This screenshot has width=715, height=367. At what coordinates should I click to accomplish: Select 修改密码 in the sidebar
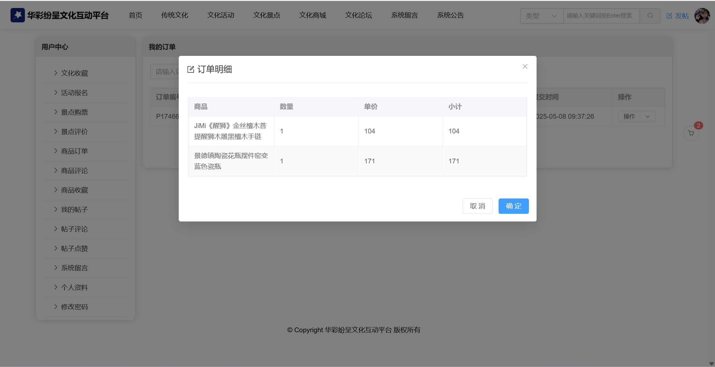74,307
